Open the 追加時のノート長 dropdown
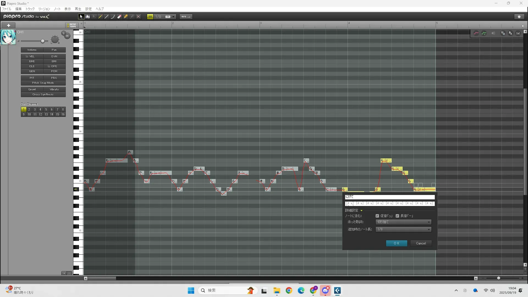This screenshot has height=297, width=528. click(x=403, y=229)
